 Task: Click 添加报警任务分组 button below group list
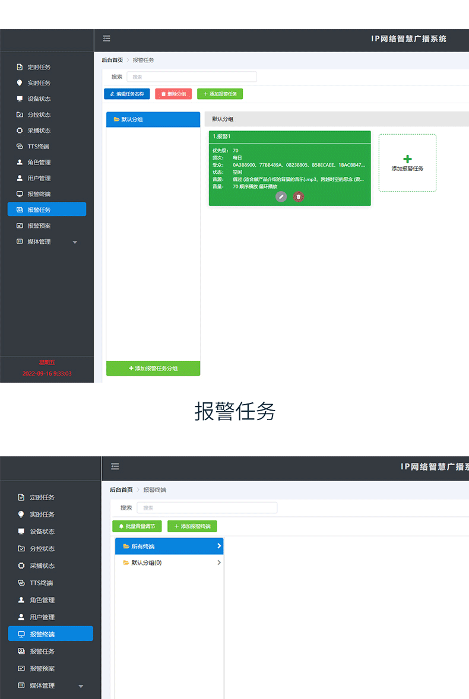(153, 368)
